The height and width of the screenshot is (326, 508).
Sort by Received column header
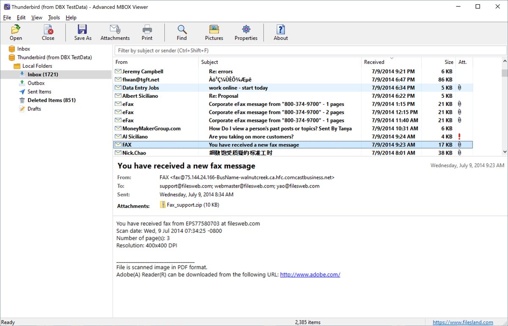(x=391, y=62)
